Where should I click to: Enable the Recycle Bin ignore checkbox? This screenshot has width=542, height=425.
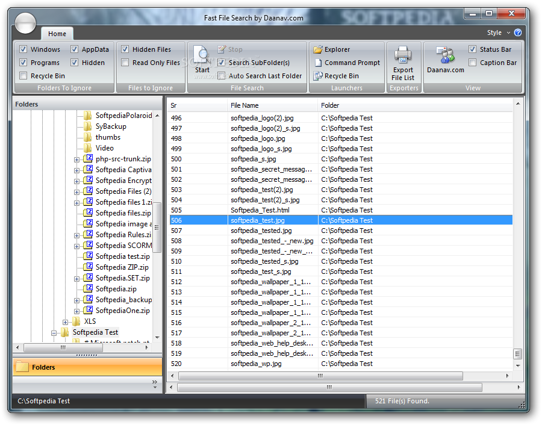point(23,75)
